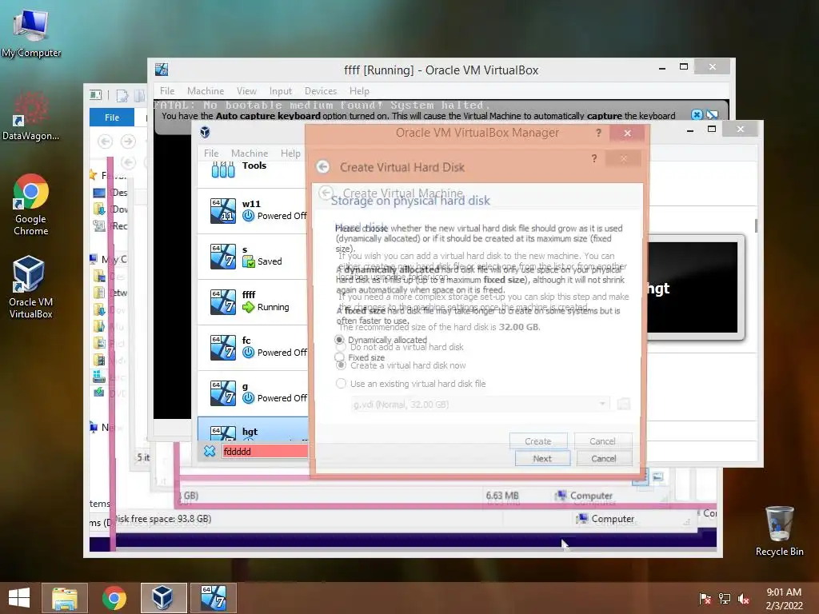Select Use an existing virtual hard disk file

410,384
